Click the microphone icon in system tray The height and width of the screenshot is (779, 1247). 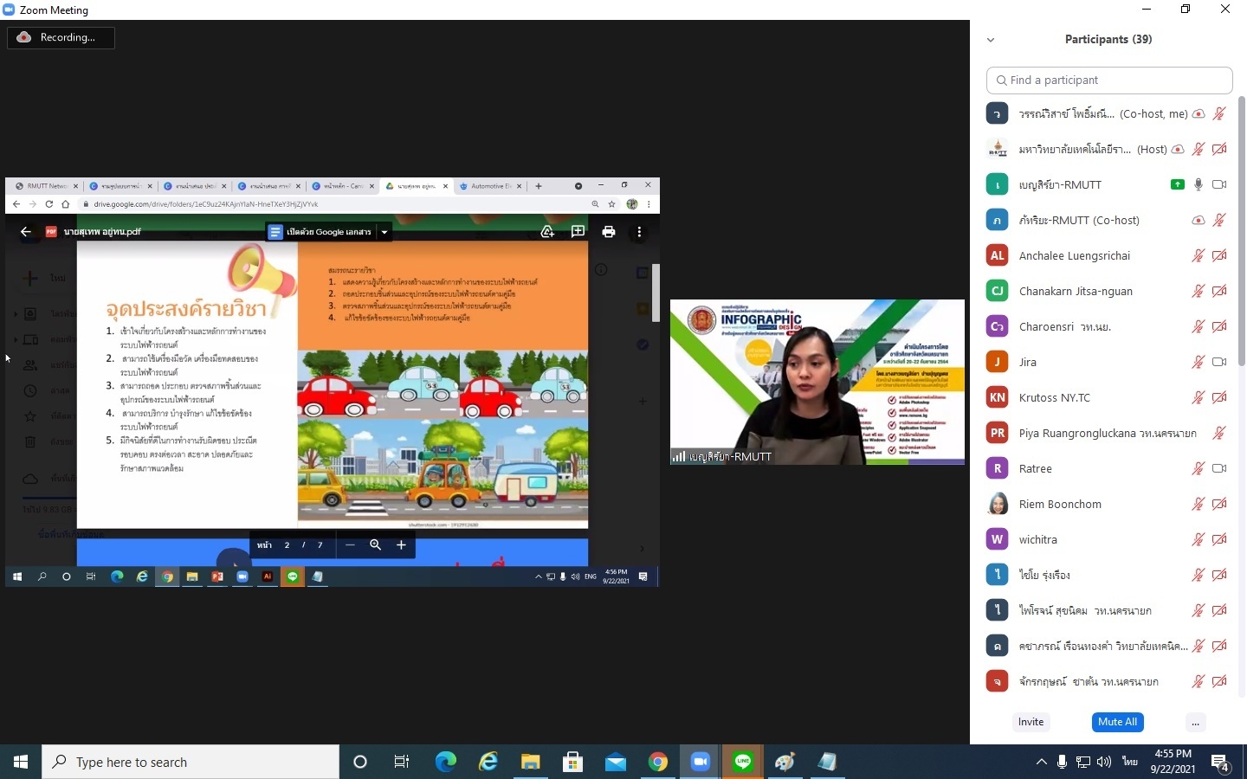pyautogui.click(x=1062, y=762)
